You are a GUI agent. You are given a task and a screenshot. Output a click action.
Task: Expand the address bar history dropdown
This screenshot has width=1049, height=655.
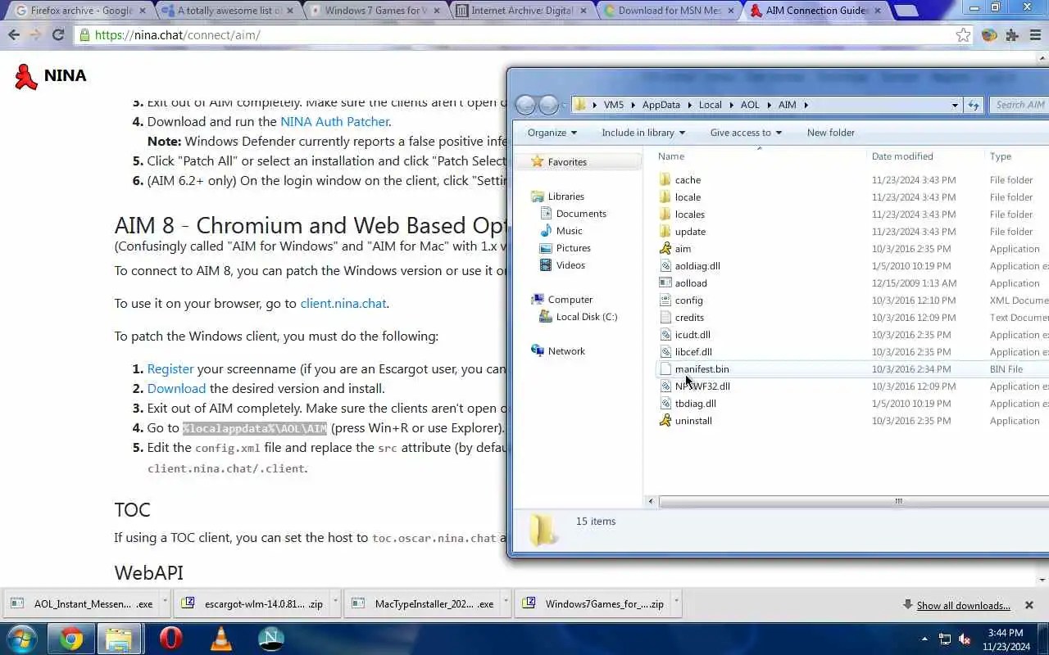(955, 105)
